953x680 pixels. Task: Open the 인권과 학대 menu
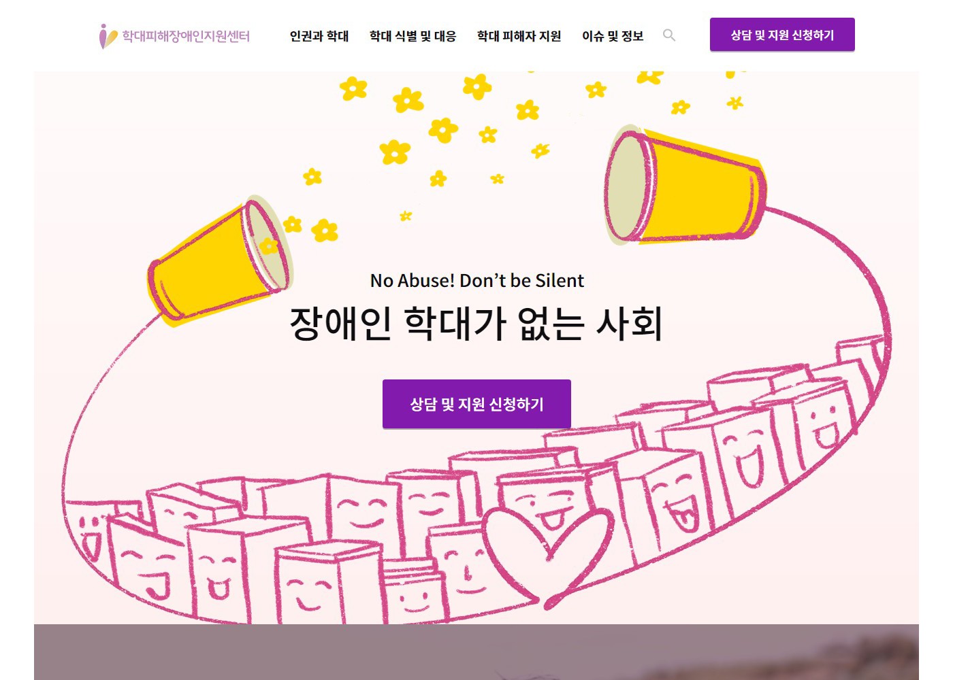[x=319, y=36]
